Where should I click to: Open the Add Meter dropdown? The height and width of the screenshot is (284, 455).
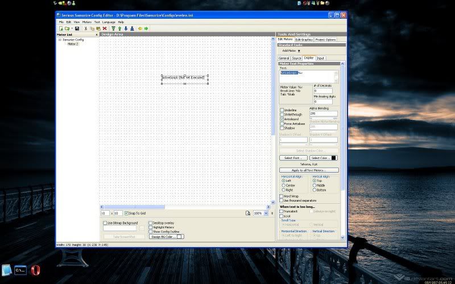pyautogui.click(x=291, y=51)
